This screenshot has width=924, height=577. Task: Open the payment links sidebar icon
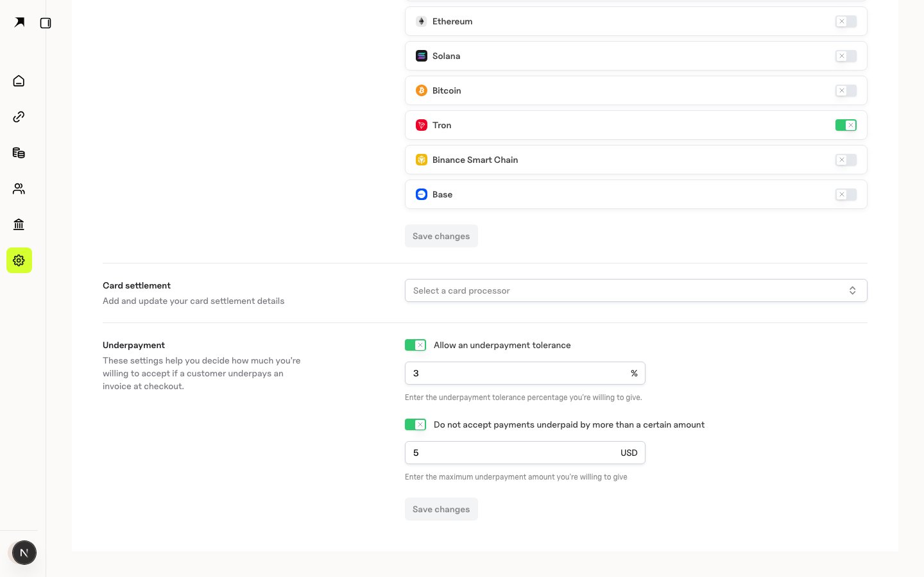19,117
